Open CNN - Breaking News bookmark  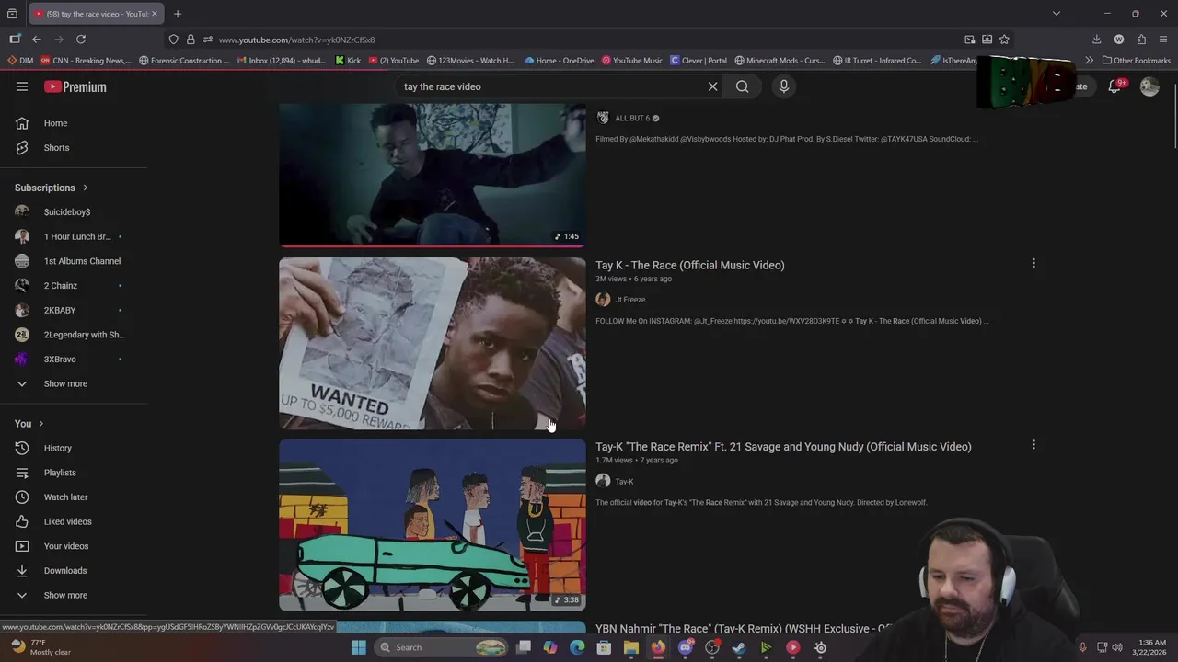[86, 61]
